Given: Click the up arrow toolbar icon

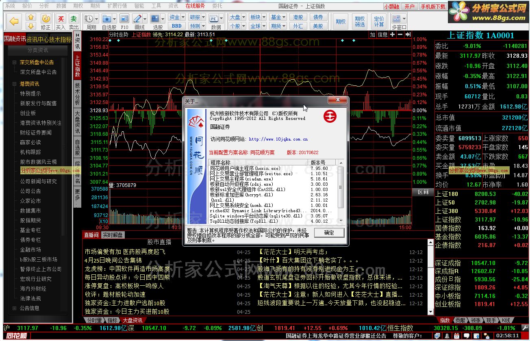Looking at the screenshot, I should (31, 17).
